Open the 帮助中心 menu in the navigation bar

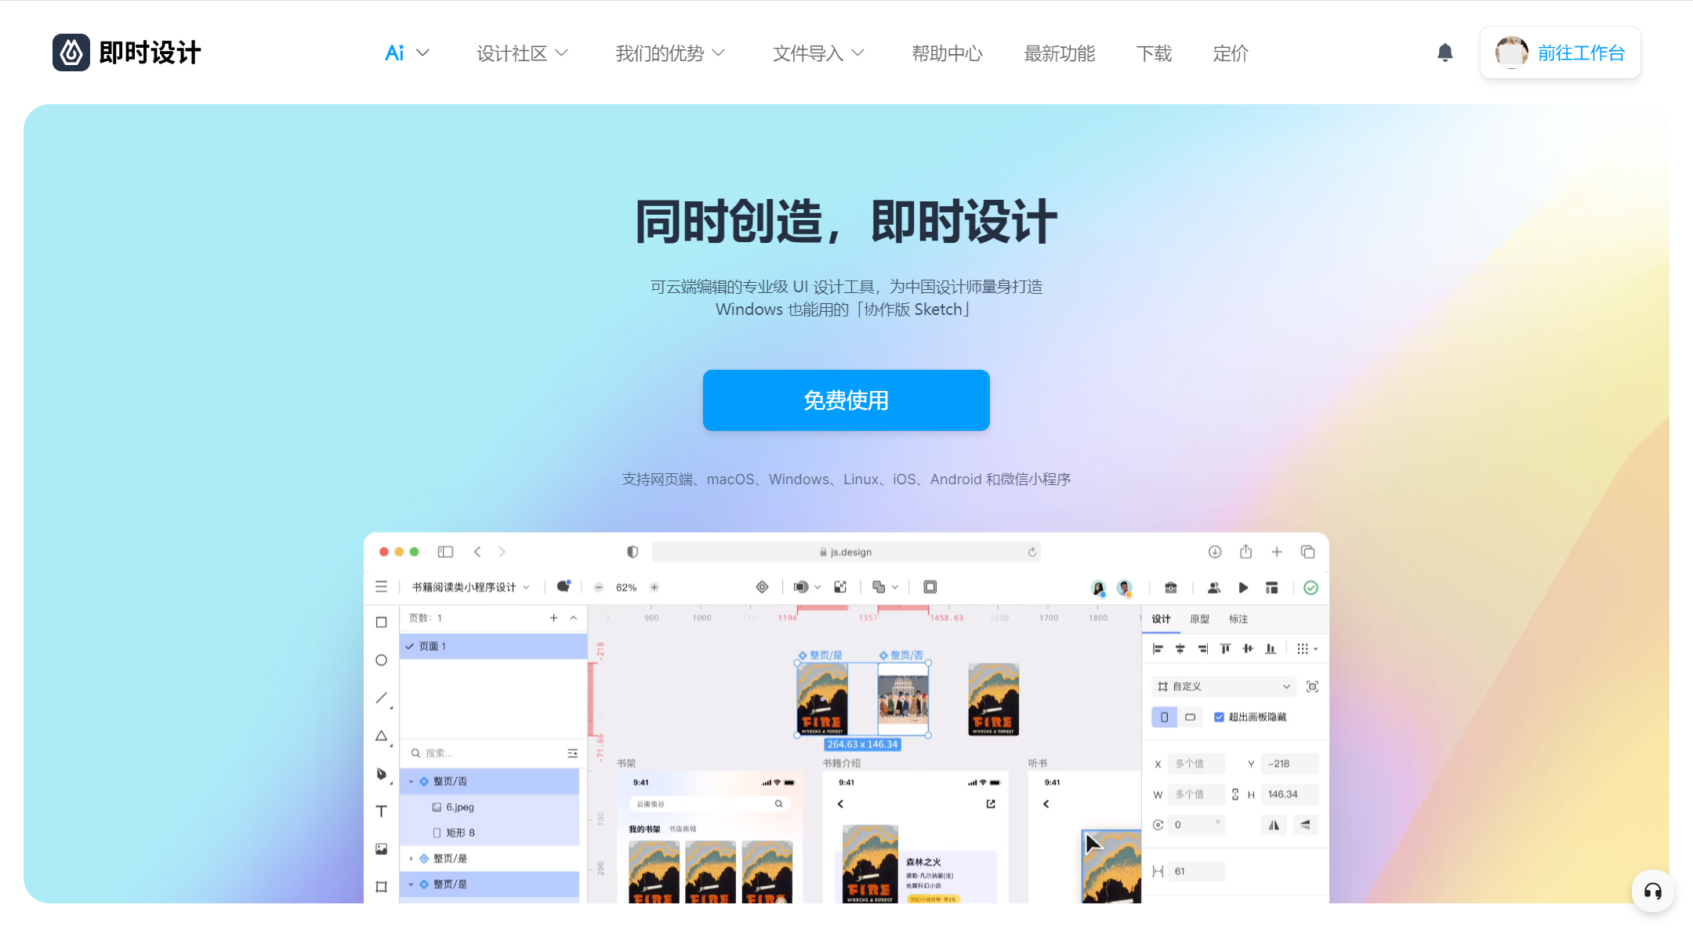coord(947,53)
